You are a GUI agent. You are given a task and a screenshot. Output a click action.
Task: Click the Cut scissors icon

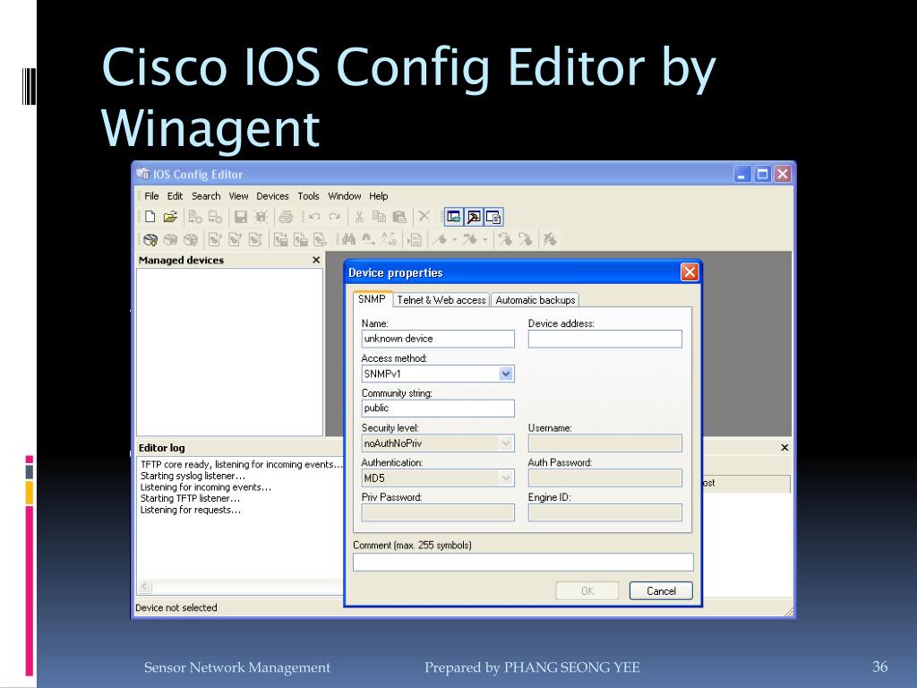pos(359,217)
